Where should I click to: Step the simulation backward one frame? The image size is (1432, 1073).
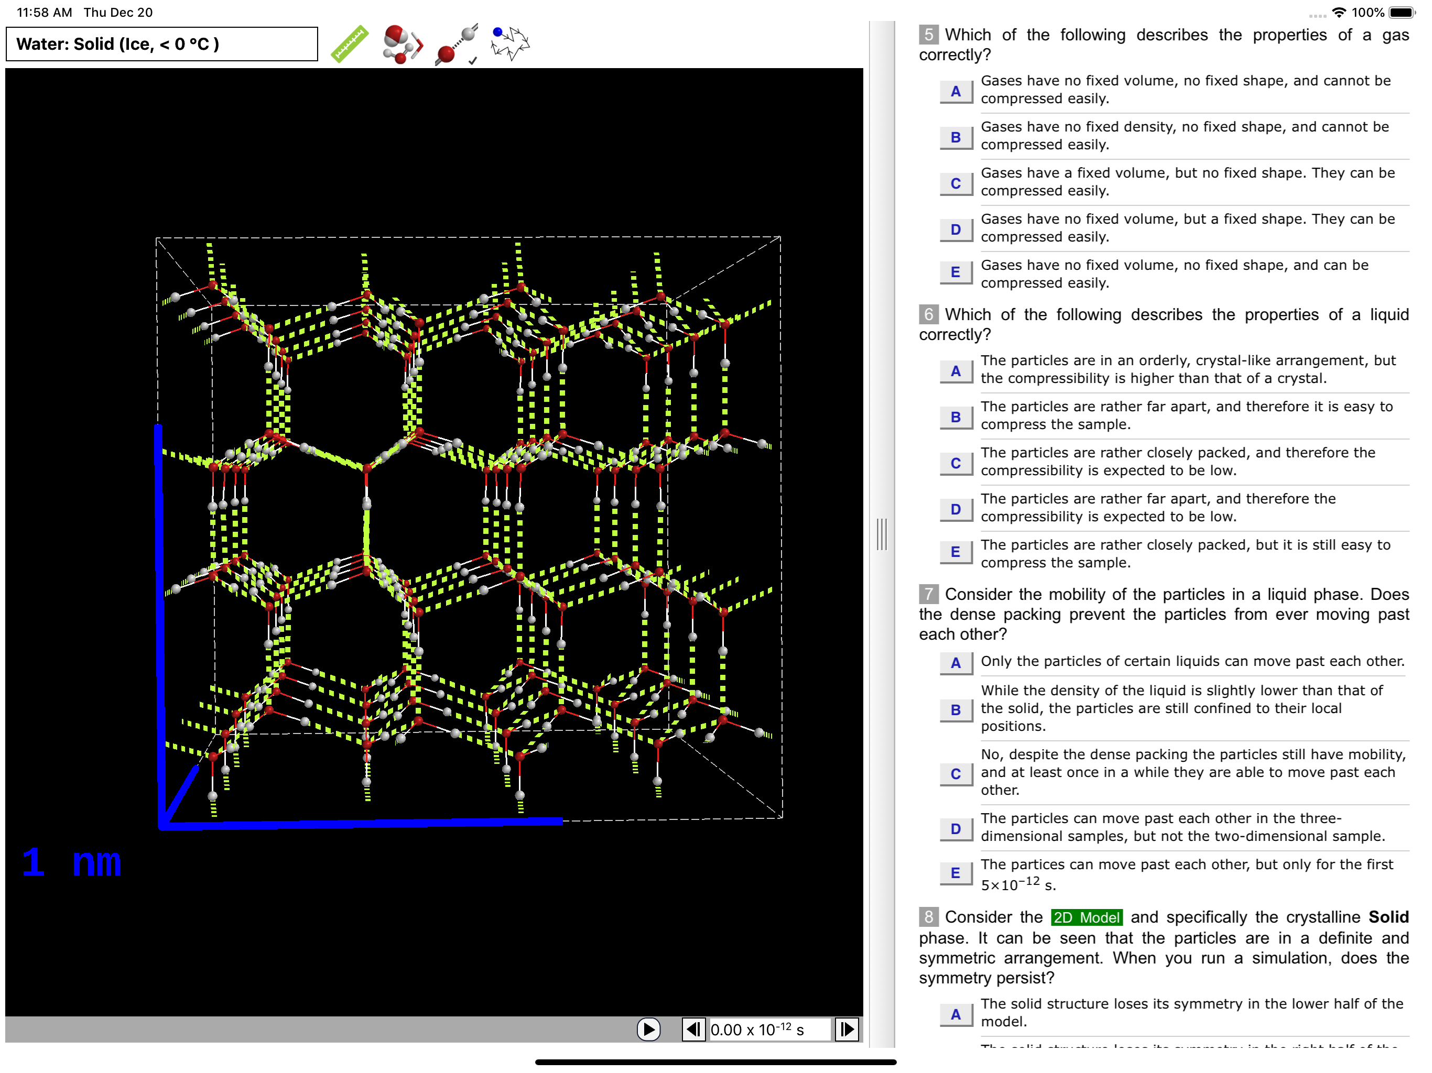tap(693, 1029)
